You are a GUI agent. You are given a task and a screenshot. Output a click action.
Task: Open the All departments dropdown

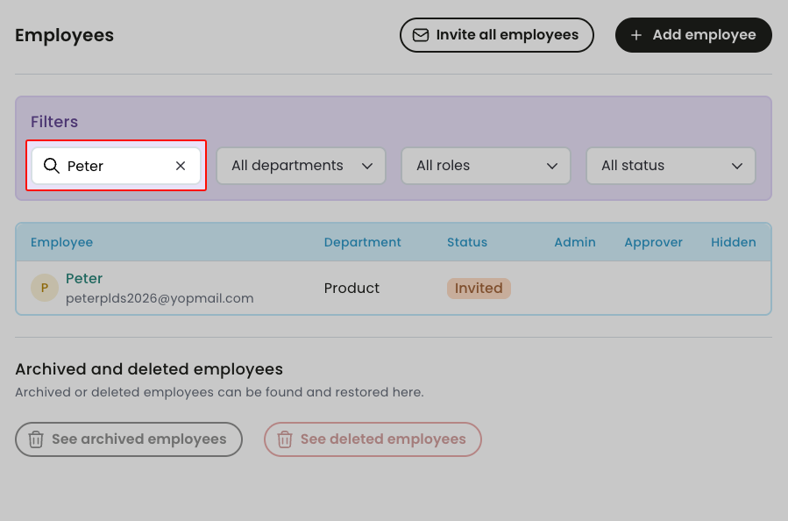(x=300, y=166)
